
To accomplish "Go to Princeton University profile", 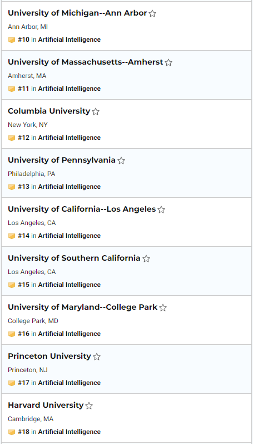I will point(49,356).
